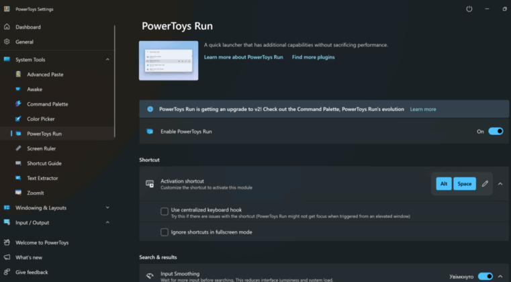Click the Input / Output icon
This screenshot has width=511, height=282.
[7, 222]
